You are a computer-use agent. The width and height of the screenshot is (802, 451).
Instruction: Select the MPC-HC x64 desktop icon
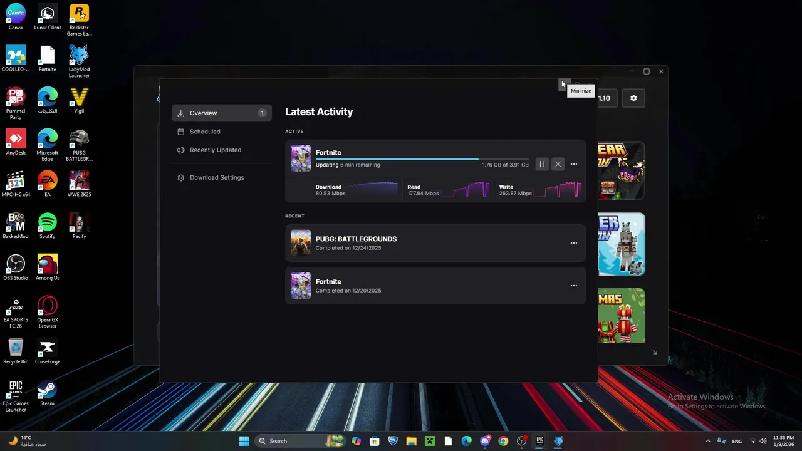tap(16, 184)
